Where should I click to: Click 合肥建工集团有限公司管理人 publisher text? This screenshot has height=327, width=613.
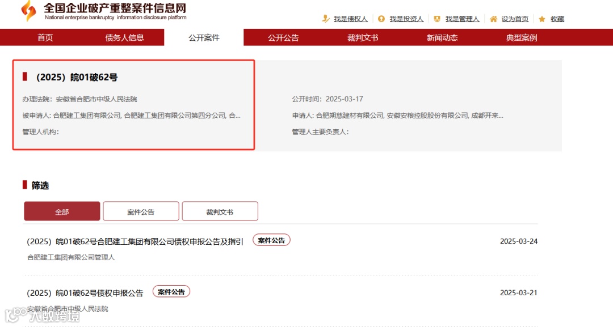coord(71,257)
